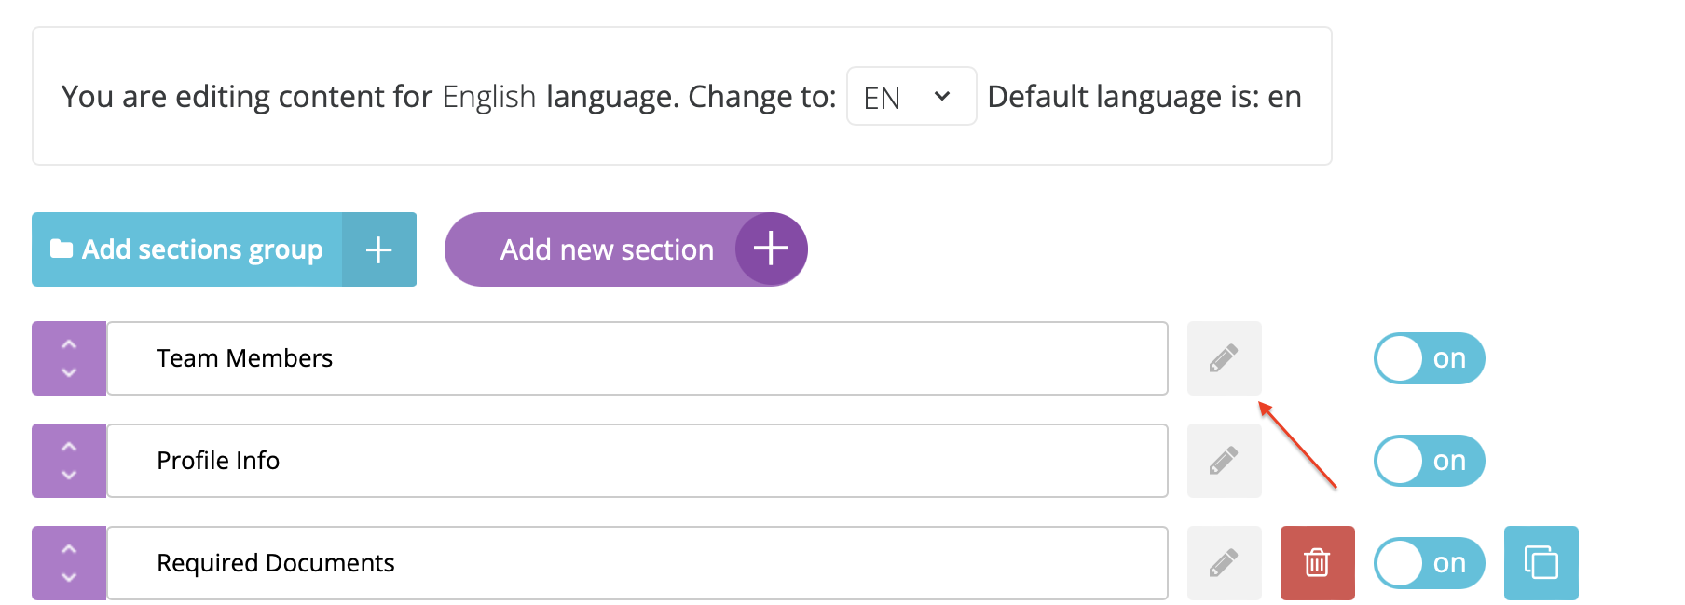The width and height of the screenshot is (1685, 605).
Task: Edit the Profile Info section via pencil icon
Action: (1224, 461)
